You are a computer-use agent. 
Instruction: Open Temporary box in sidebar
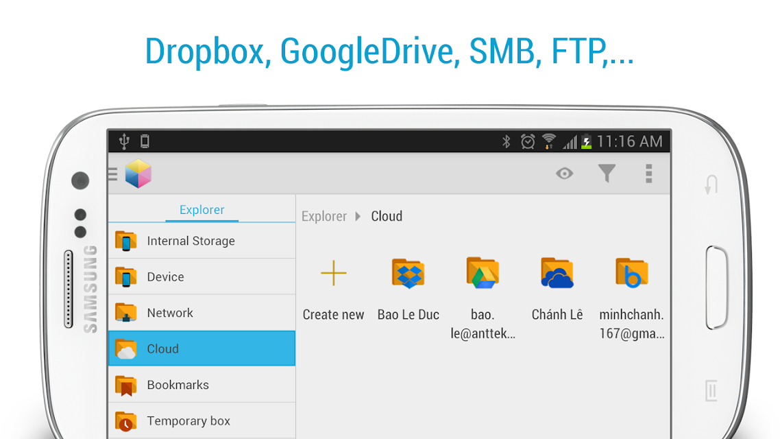[202, 420]
